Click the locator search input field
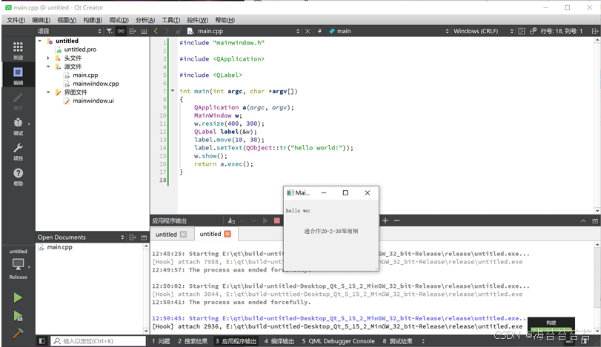Image resolution: width=601 pixels, height=347 pixels. pyautogui.click(x=98, y=341)
